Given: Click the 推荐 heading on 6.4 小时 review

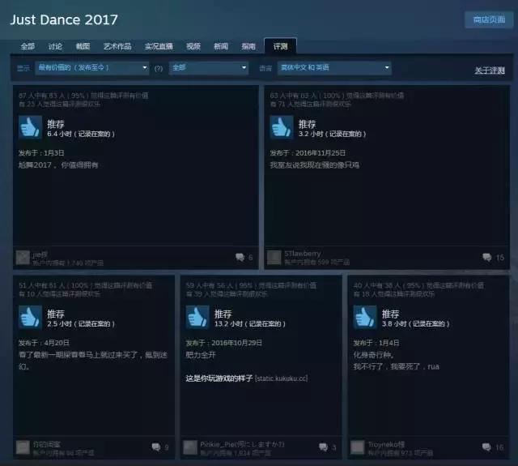Looking at the screenshot, I should [x=56, y=124].
